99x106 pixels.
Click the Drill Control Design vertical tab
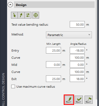click(3, 90)
